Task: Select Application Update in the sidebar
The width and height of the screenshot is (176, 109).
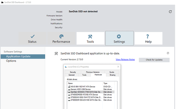Action: click(x=23, y=57)
